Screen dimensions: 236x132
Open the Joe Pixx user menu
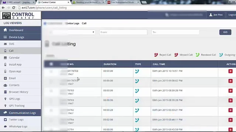pyautogui.click(x=216, y=15)
